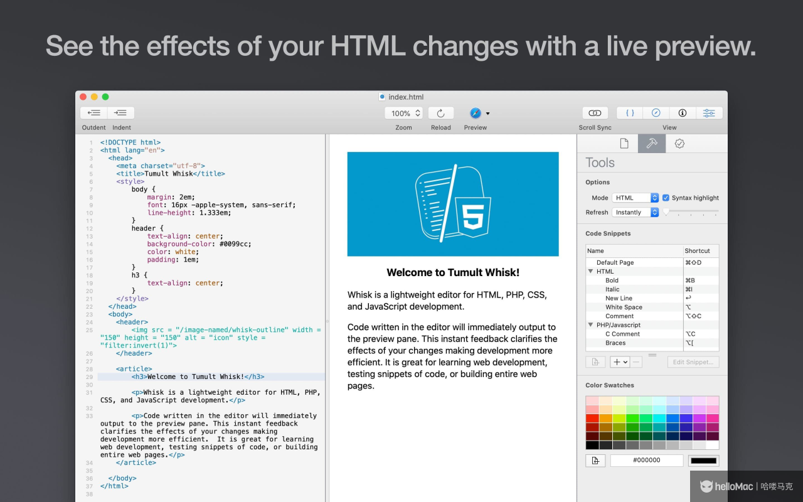The height and width of the screenshot is (502, 803).
Task: Click the <!DOCTYPE html> line
Action: 130,142
